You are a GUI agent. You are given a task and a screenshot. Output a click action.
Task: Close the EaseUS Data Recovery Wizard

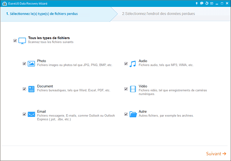click(227, 3)
